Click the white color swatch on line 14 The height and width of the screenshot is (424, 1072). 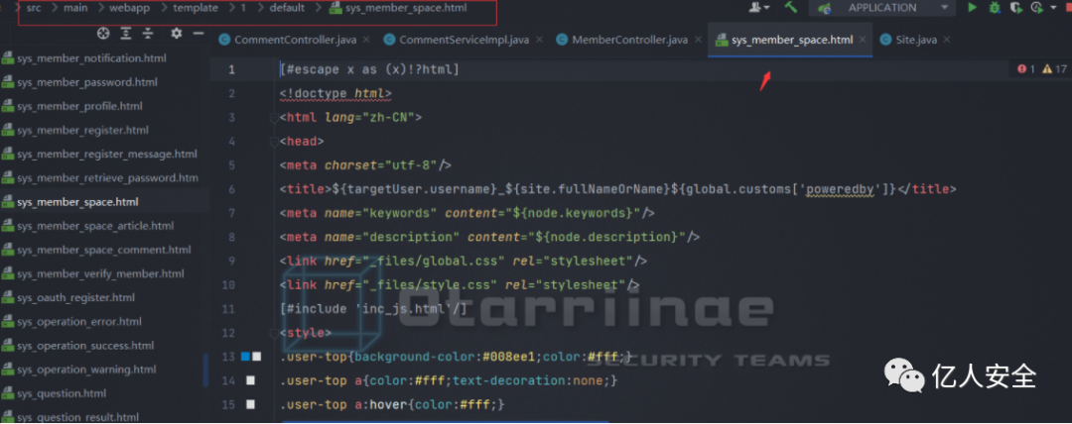pyautogui.click(x=250, y=380)
